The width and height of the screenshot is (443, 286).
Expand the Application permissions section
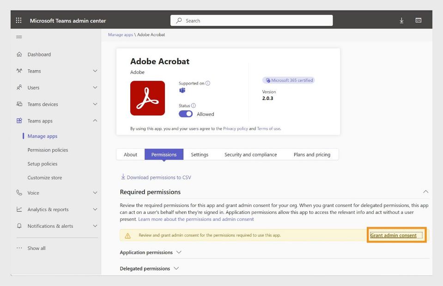[x=180, y=253]
